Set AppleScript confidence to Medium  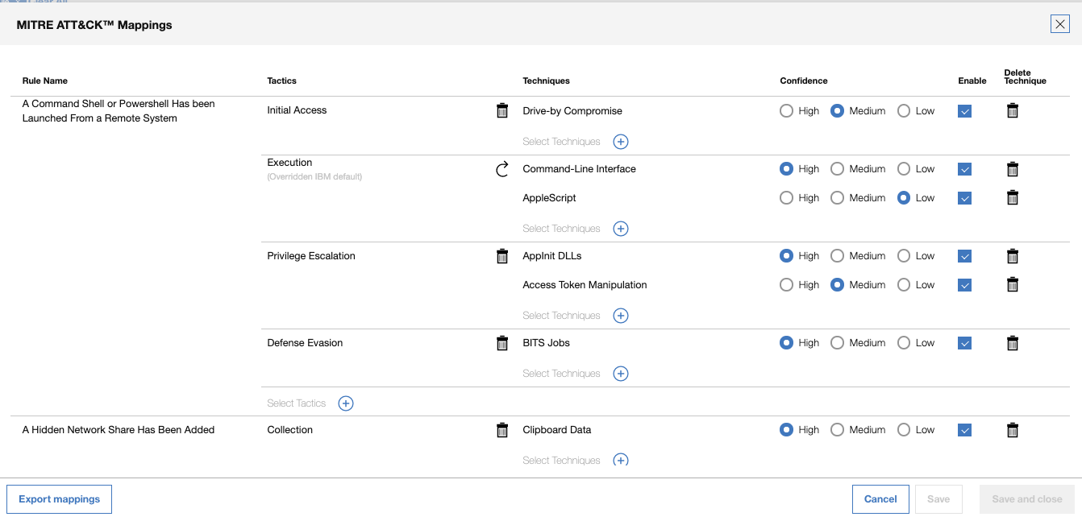click(x=837, y=198)
